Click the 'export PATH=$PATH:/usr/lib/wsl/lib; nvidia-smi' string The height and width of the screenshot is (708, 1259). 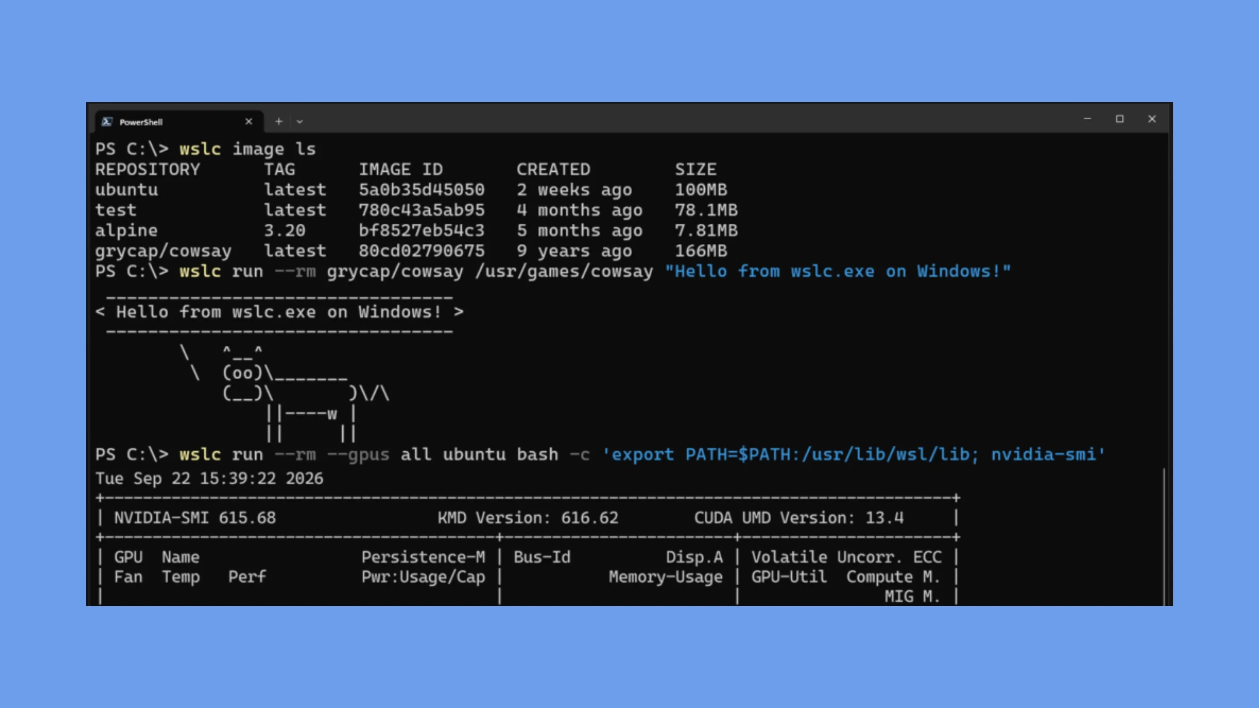pos(853,455)
